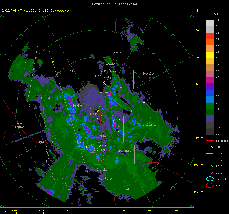
Task: Select the Drumheller city label
Action: click(x=149, y=125)
